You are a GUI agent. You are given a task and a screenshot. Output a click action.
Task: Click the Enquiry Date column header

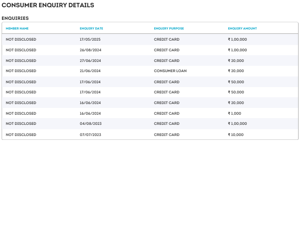pos(91,29)
